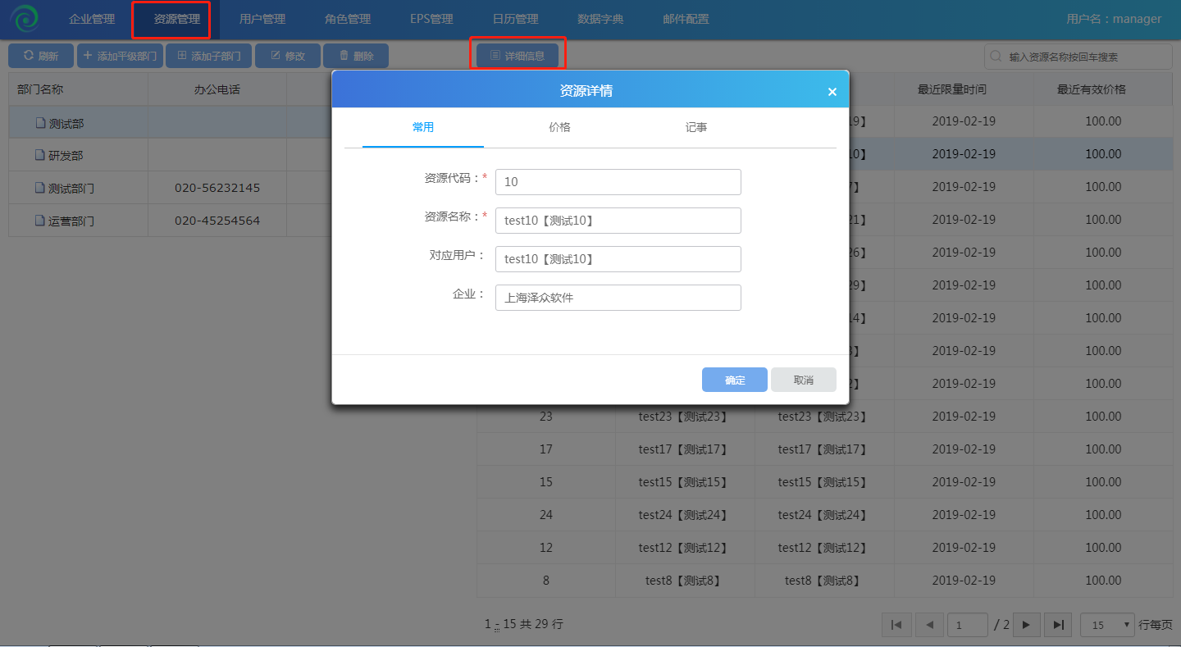
Task: Click the 资源名称 input field
Action: click(x=618, y=221)
